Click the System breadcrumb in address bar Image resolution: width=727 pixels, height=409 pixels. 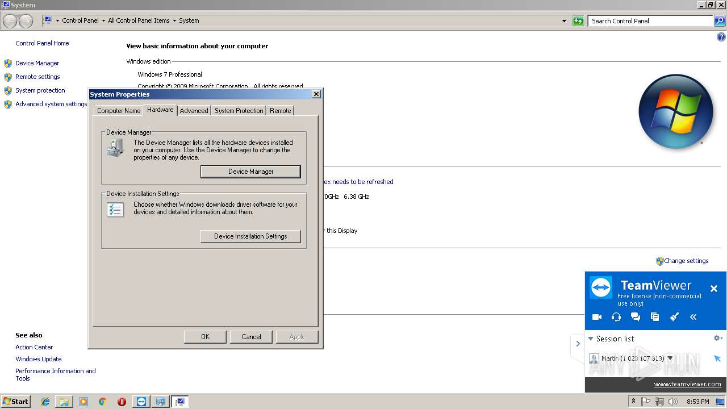pyautogui.click(x=189, y=20)
